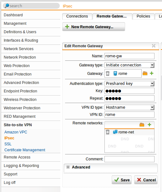Click into the search field
This screenshot has height=192, width=162.
click(31, 6)
